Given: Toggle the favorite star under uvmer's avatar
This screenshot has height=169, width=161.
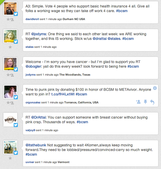Looking at the screenshot, I should (10, 158).
